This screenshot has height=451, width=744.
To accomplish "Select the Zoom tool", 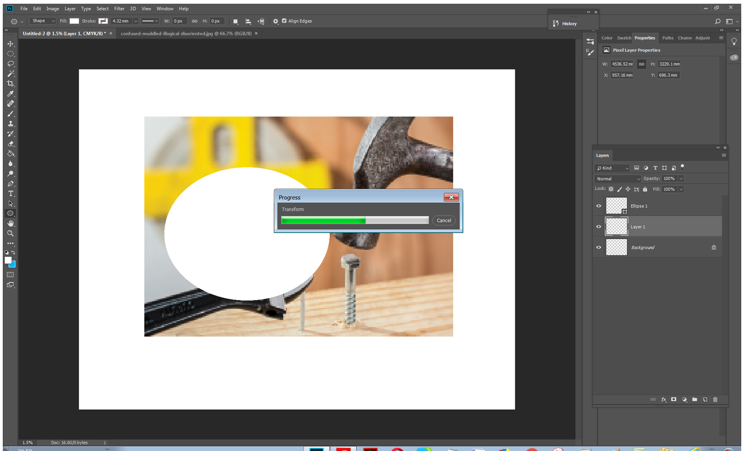I will tap(10, 233).
